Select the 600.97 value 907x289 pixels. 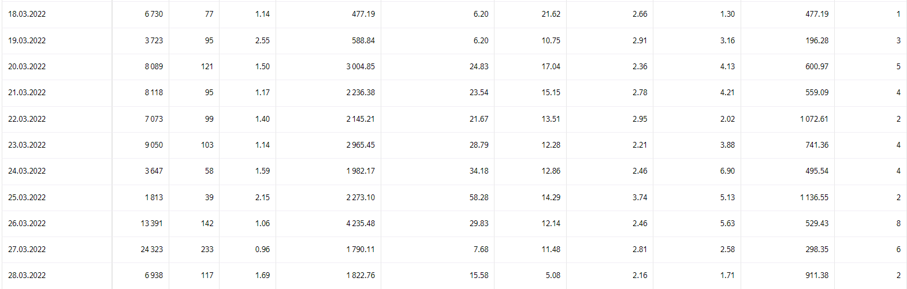pos(817,66)
